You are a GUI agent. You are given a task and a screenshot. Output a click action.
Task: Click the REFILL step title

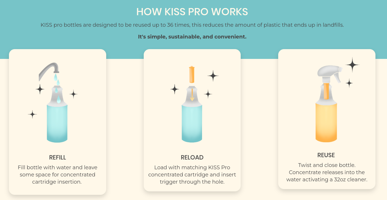pos(57,157)
